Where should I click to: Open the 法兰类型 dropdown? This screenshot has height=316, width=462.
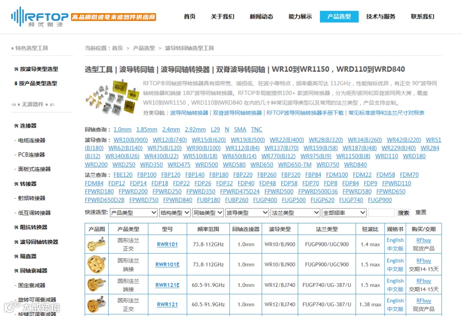295,213
